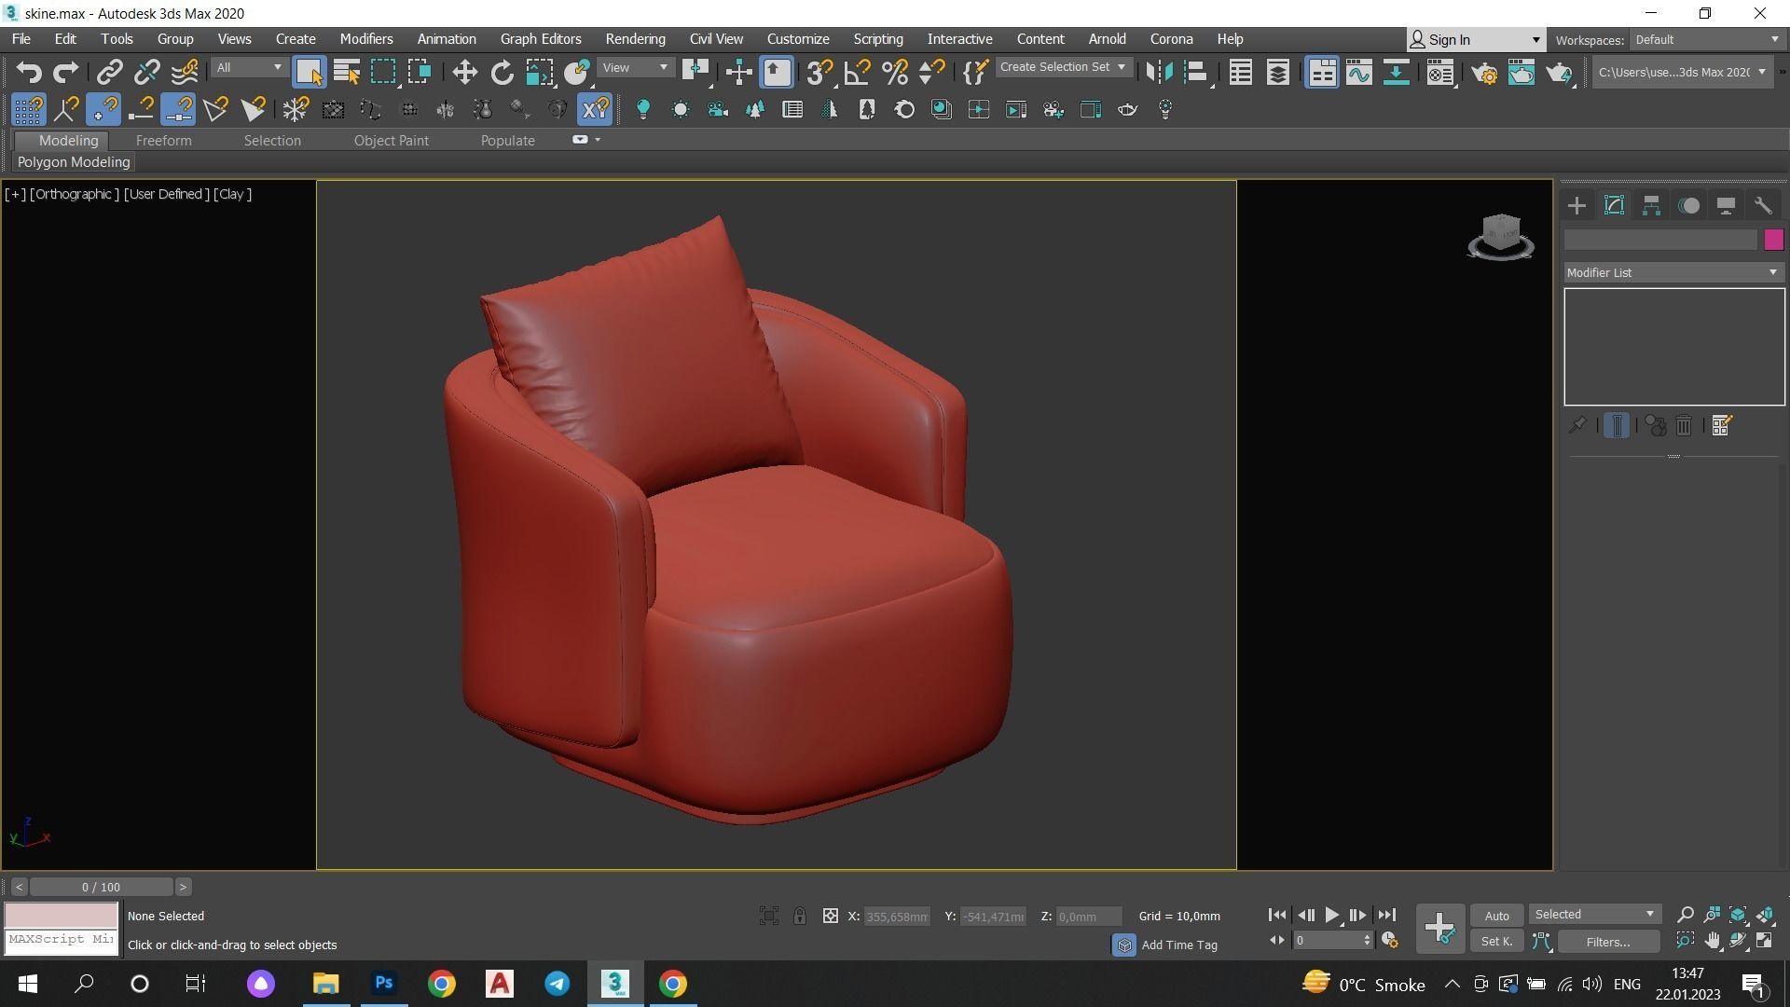The image size is (1790, 1007).
Task: Click the play animation button
Action: [1331, 916]
